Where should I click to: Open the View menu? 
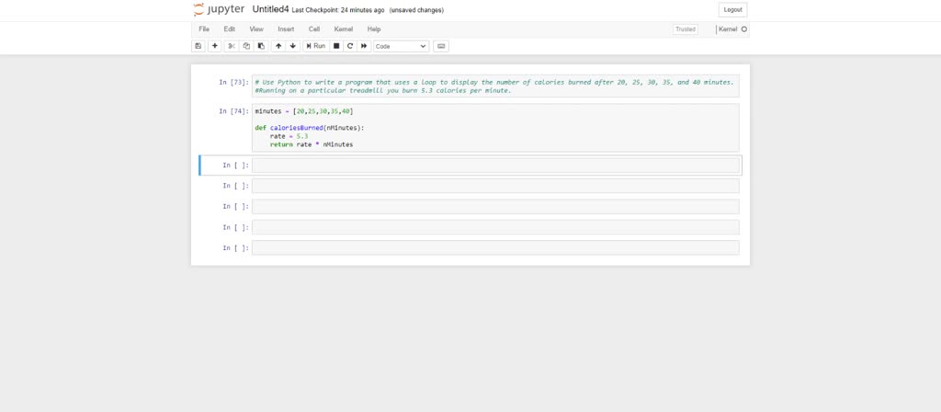(x=256, y=29)
